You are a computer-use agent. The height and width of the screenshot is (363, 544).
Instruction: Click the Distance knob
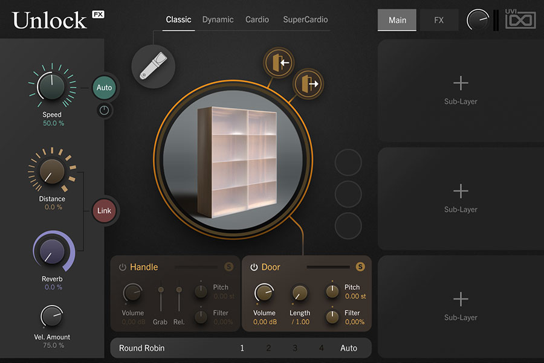point(52,171)
